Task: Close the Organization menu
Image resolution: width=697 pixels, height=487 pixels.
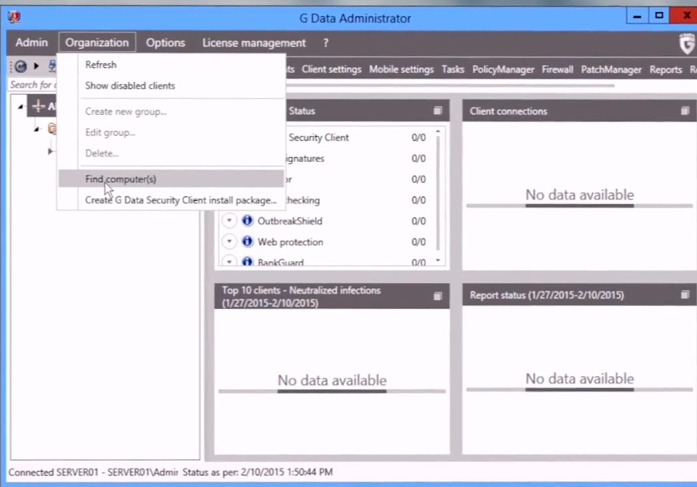Action: 97,42
